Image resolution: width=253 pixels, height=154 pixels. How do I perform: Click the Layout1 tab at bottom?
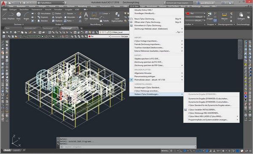pyautogui.click(x=17, y=150)
